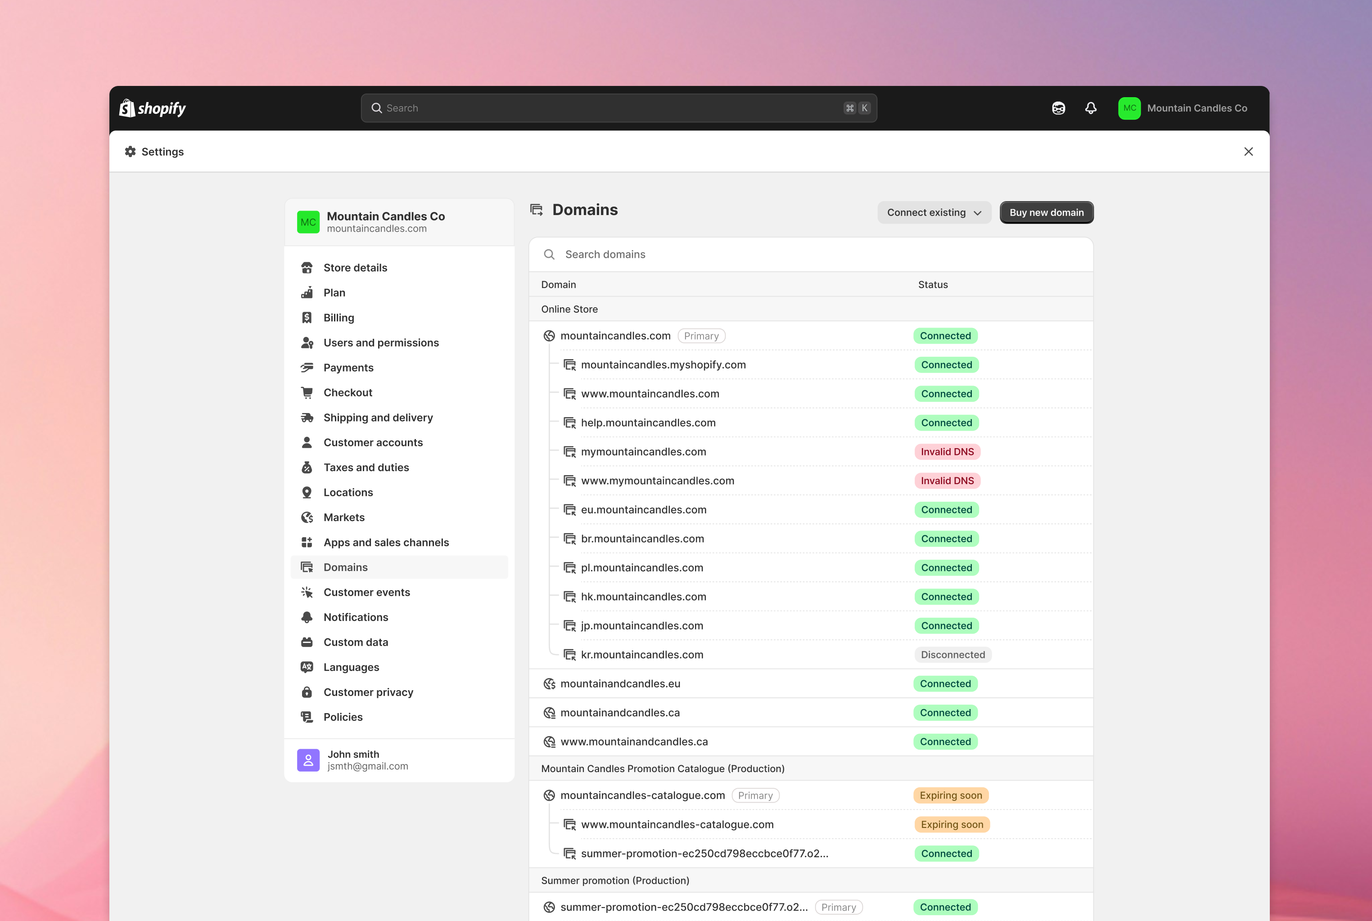Click the Sidebar Notifications bell icon
The image size is (1372, 921).
pos(307,617)
